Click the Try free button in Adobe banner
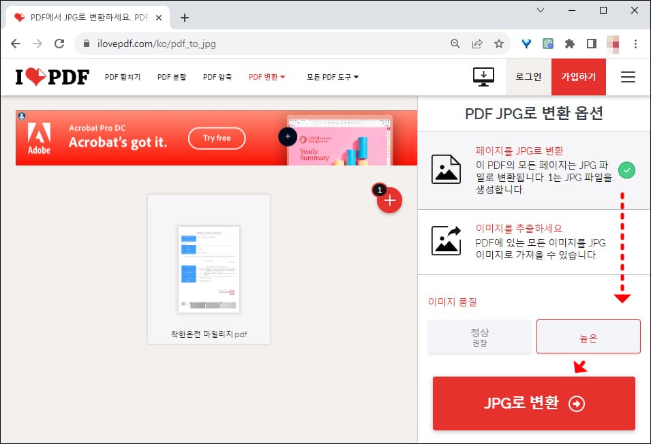This screenshot has width=651, height=444. click(216, 138)
